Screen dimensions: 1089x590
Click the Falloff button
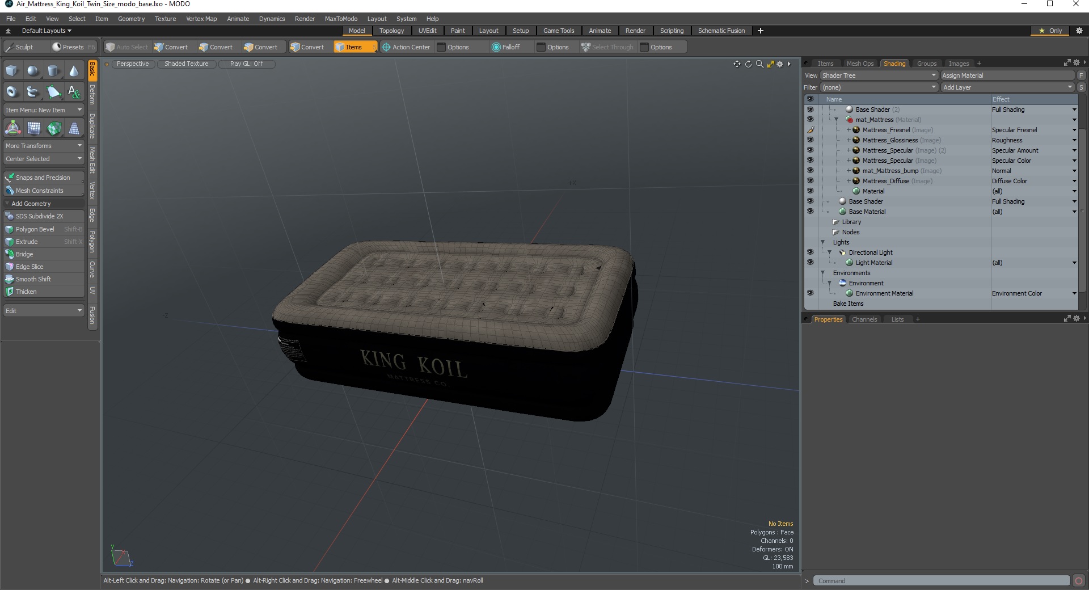pos(506,47)
